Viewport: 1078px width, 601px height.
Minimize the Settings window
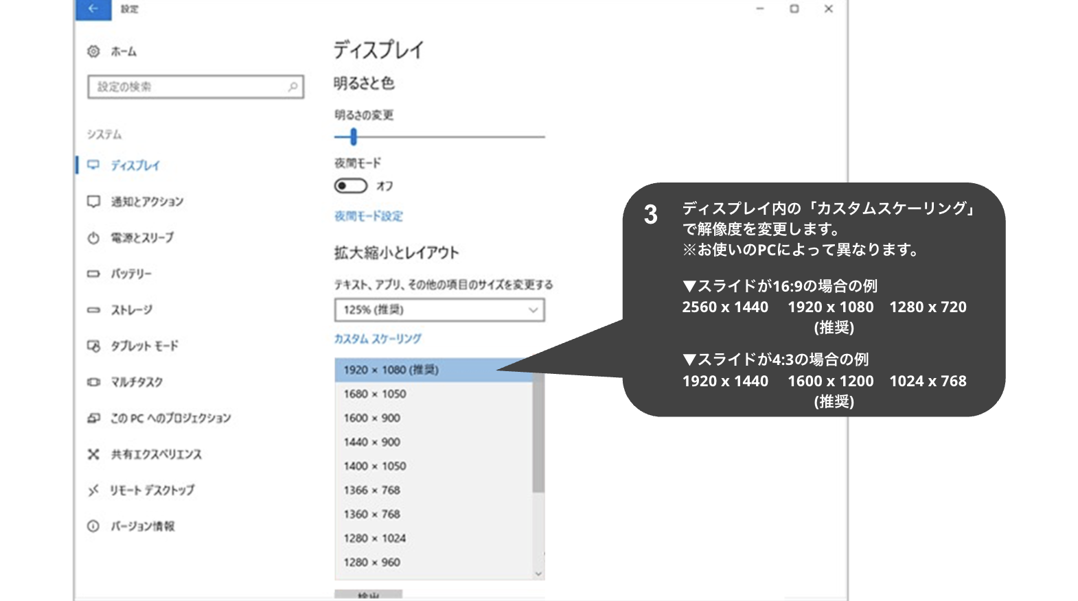[x=760, y=9]
